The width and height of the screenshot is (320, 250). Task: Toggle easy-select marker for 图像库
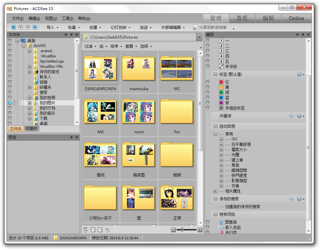click(x=208, y=222)
